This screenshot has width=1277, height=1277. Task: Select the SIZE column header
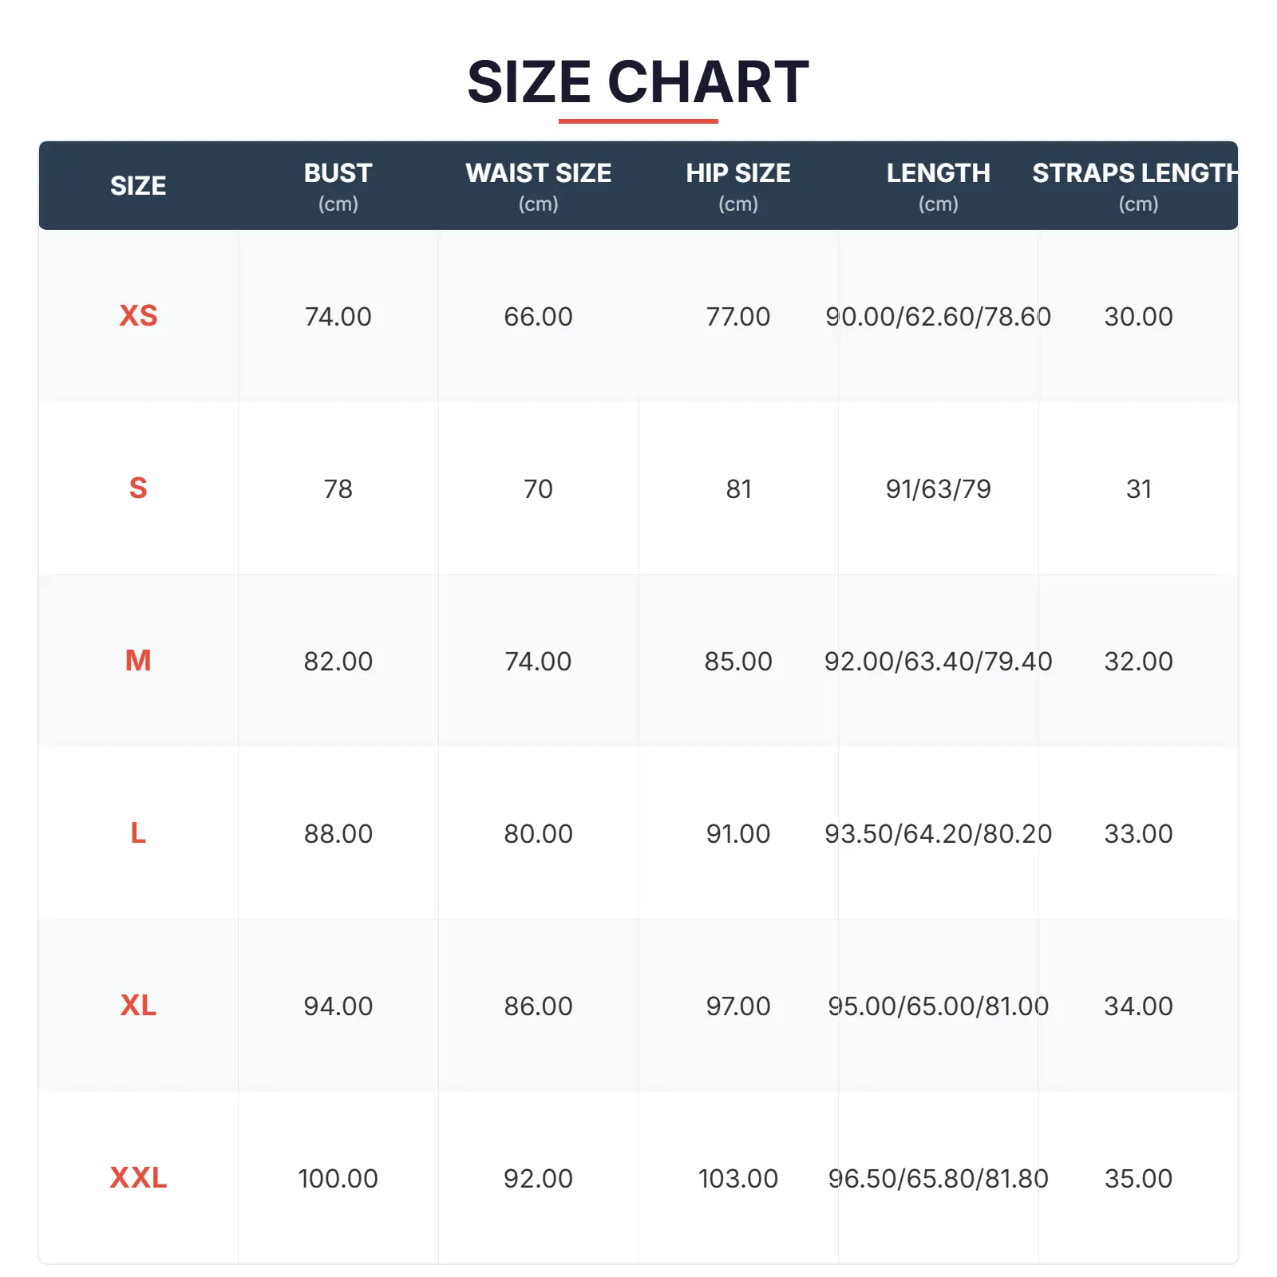(138, 186)
